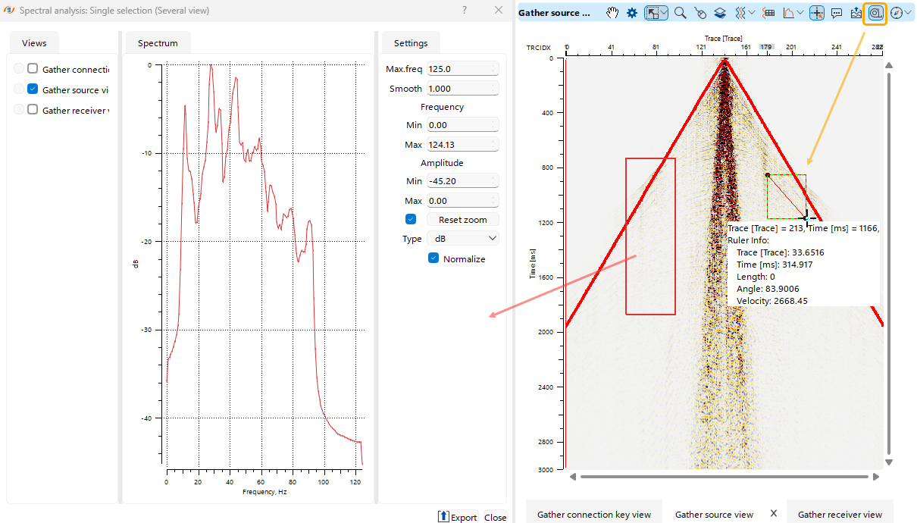Image resolution: width=917 pixels, height=523 pixels.
Task: Open the Type dB dropdown
Action: tap(462, 239)
